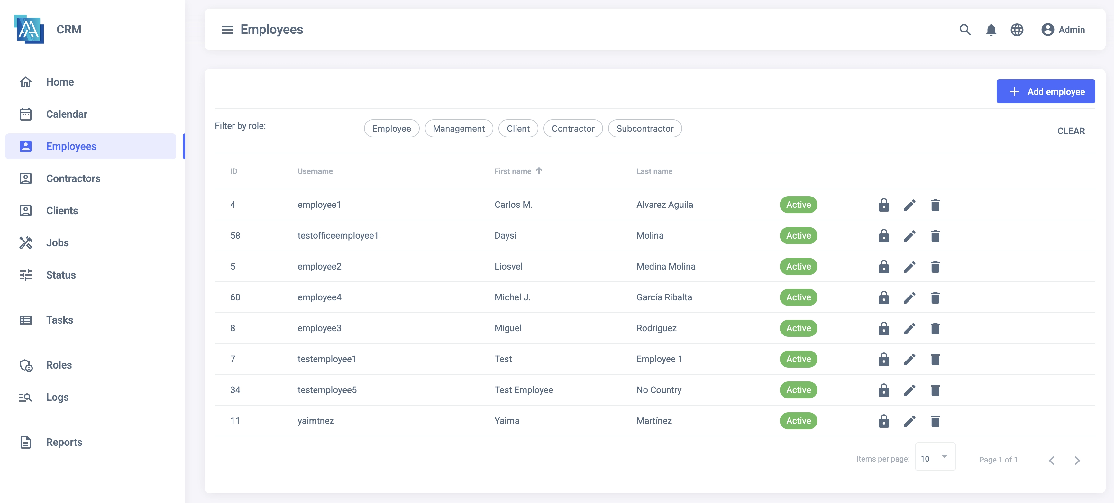The width and height of the screenshot is (1114, 503).
Task: Open notifications bell icon
Action: pos(991,29)
